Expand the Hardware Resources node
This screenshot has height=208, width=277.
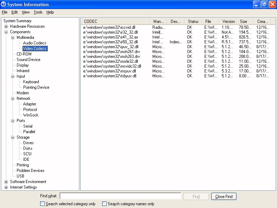6,27
